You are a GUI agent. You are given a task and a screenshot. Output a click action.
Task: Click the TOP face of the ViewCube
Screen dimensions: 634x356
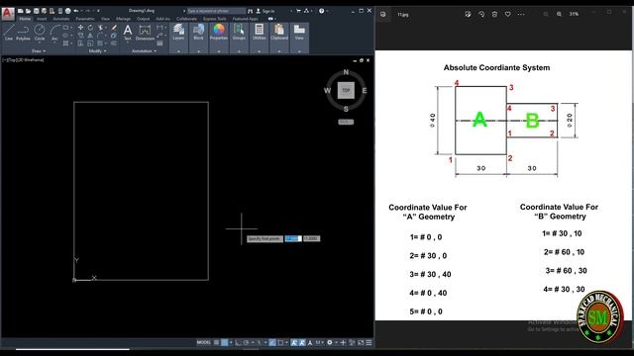pos(346,90)
